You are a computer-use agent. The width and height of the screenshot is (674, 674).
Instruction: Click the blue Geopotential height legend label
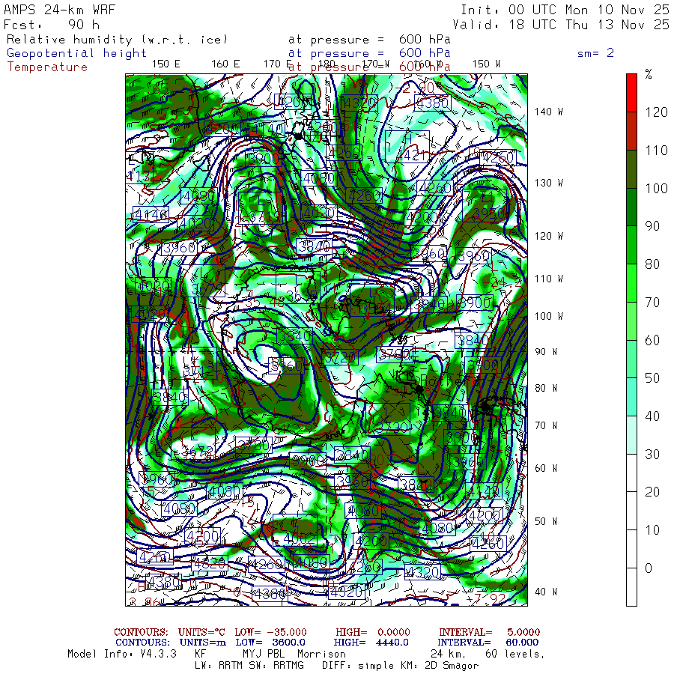pyautogui.click(x=77, y=53)
